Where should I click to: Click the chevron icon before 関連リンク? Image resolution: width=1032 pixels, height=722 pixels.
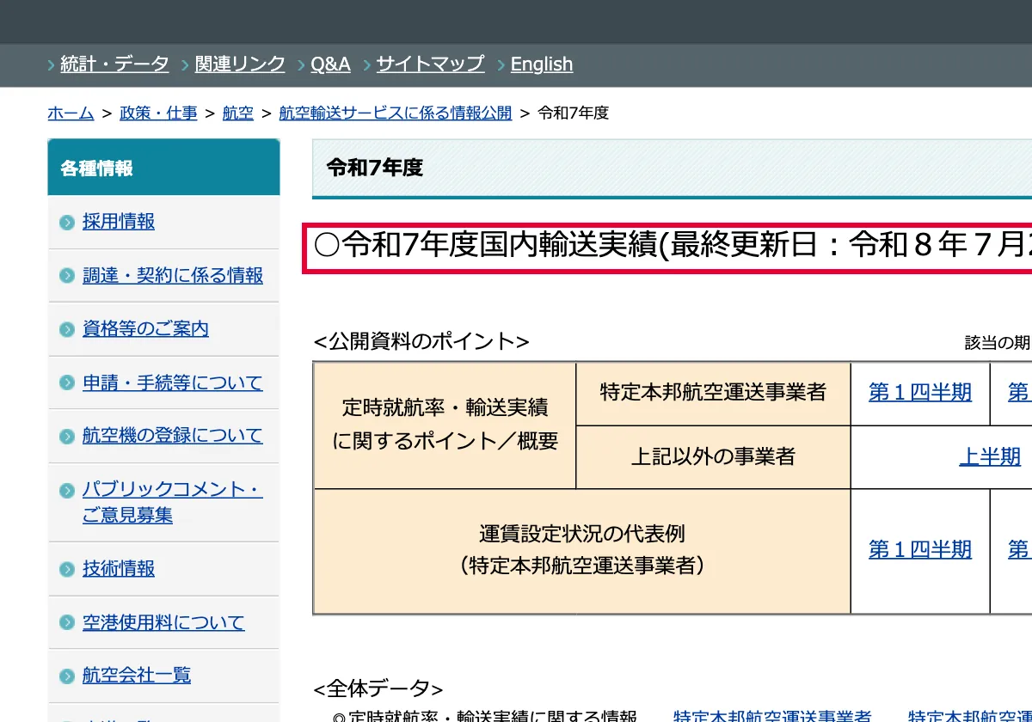[186, 64]
